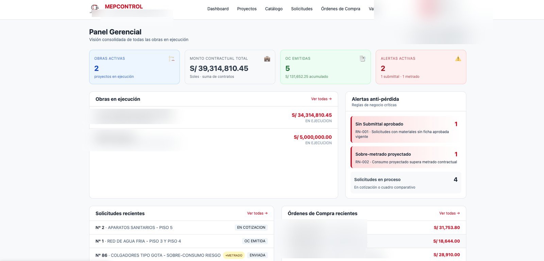The width and height of the screenshot is (544, 261).
Task: Click the MEPCONTROL brand title
Action: (124, 6)
